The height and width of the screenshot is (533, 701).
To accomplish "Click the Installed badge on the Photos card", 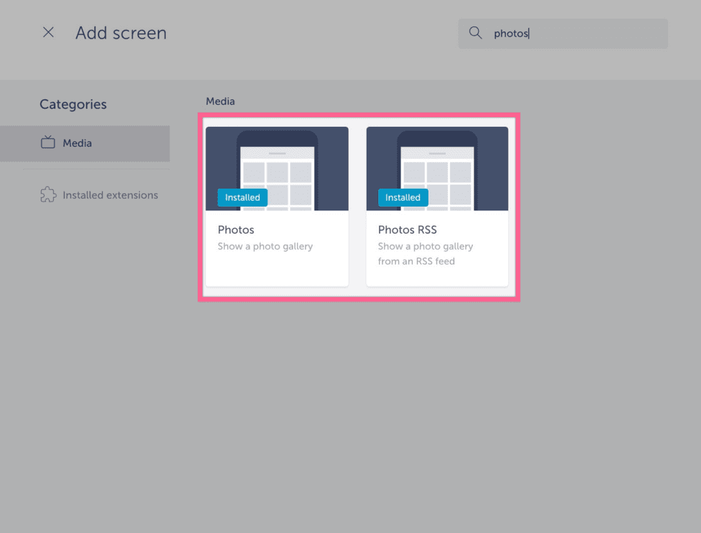I will tap(242, 198).
